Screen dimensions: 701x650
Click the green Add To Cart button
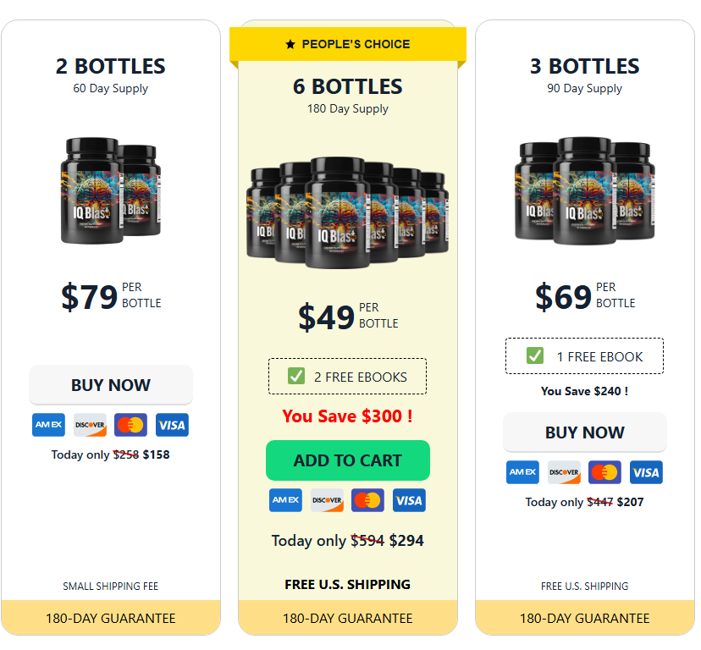click(348, 460)
